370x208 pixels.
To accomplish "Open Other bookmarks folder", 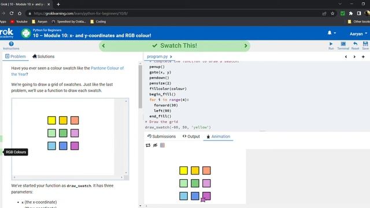I will [358, 21].
